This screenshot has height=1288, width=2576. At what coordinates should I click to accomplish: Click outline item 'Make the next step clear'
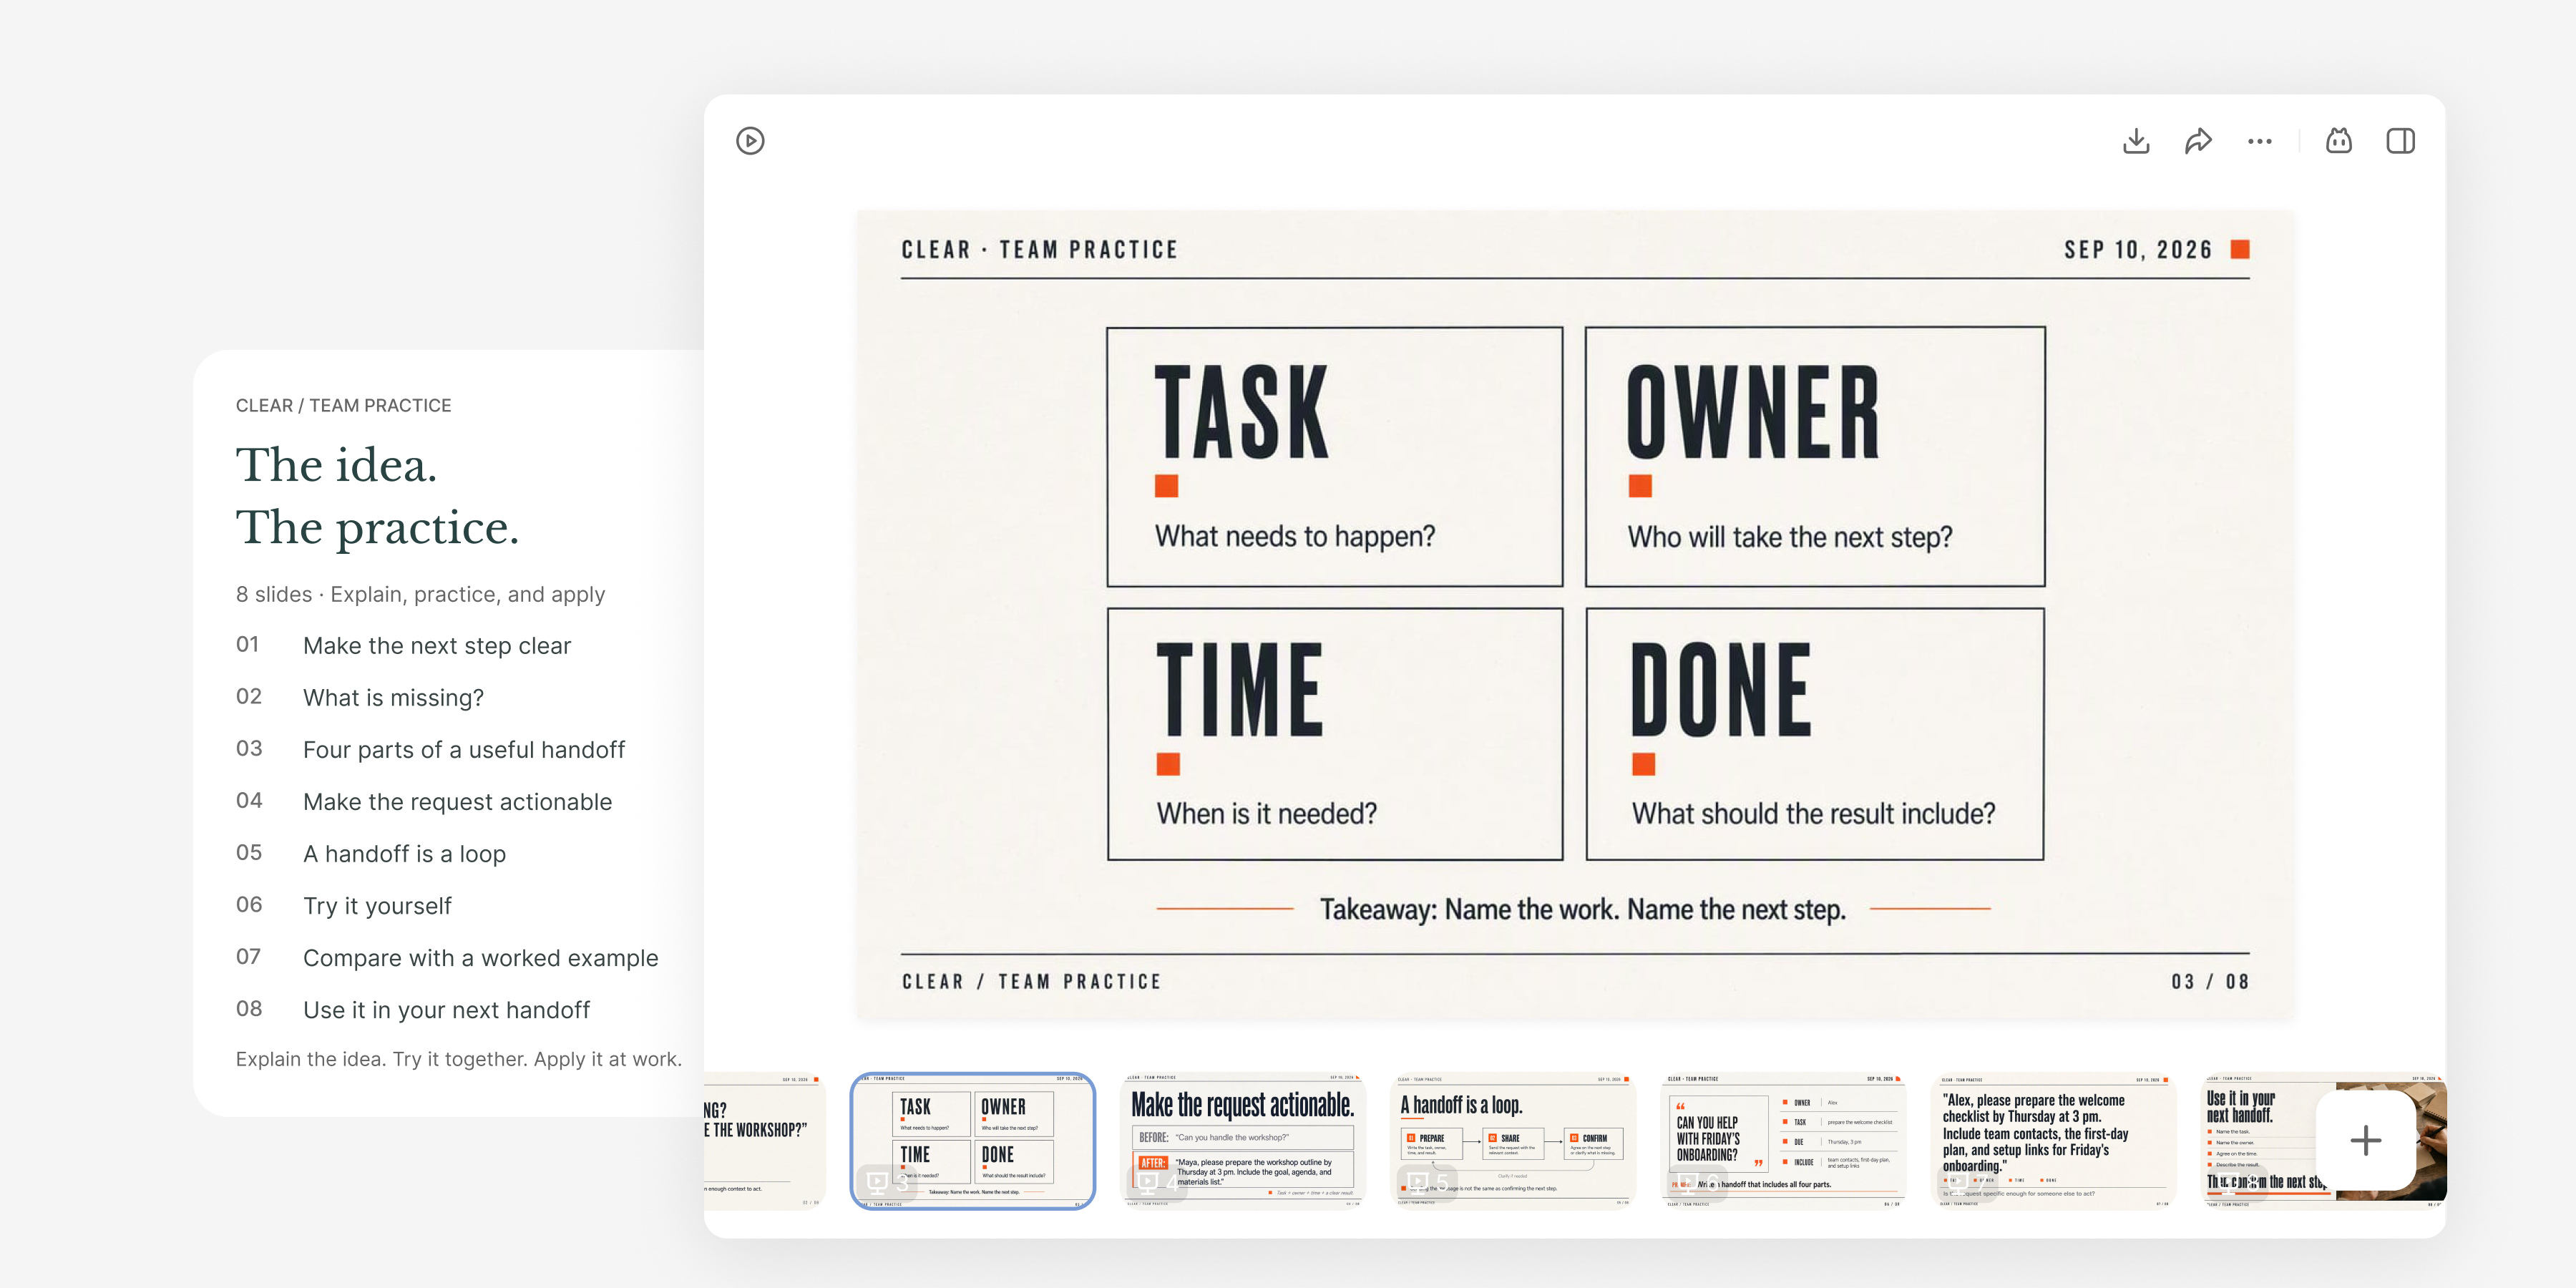pyautogui.click(x=437, y=646)
